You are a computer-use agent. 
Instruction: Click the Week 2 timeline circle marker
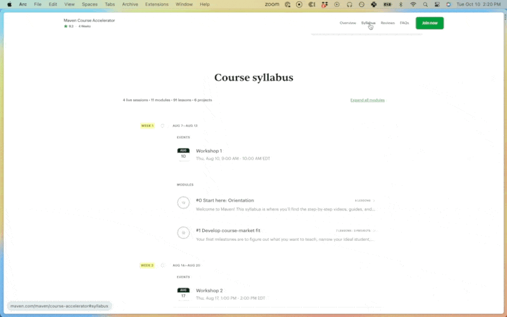tap(162, 265)
